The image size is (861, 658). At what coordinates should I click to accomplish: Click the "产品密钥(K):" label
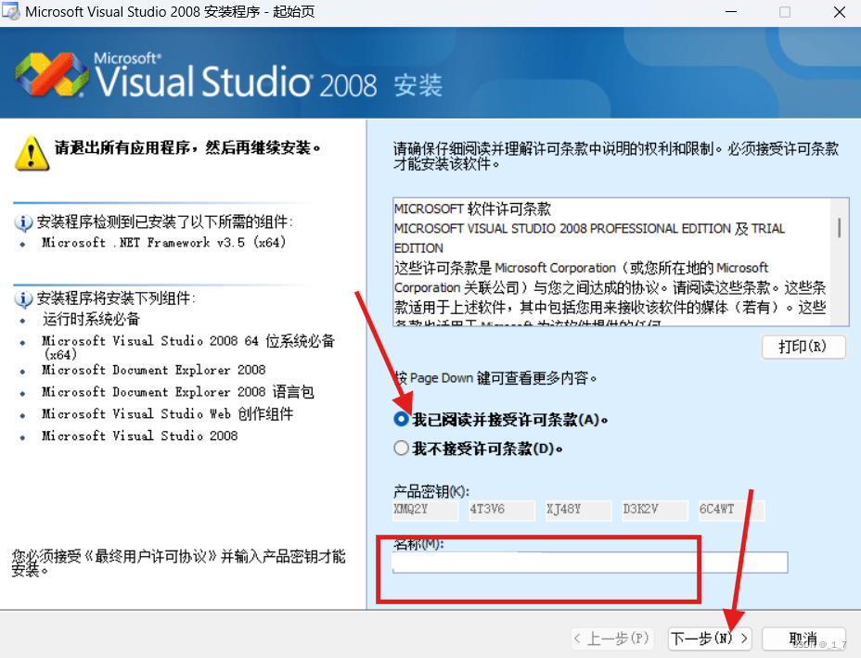pyautogui.click(x=431, y=491)
